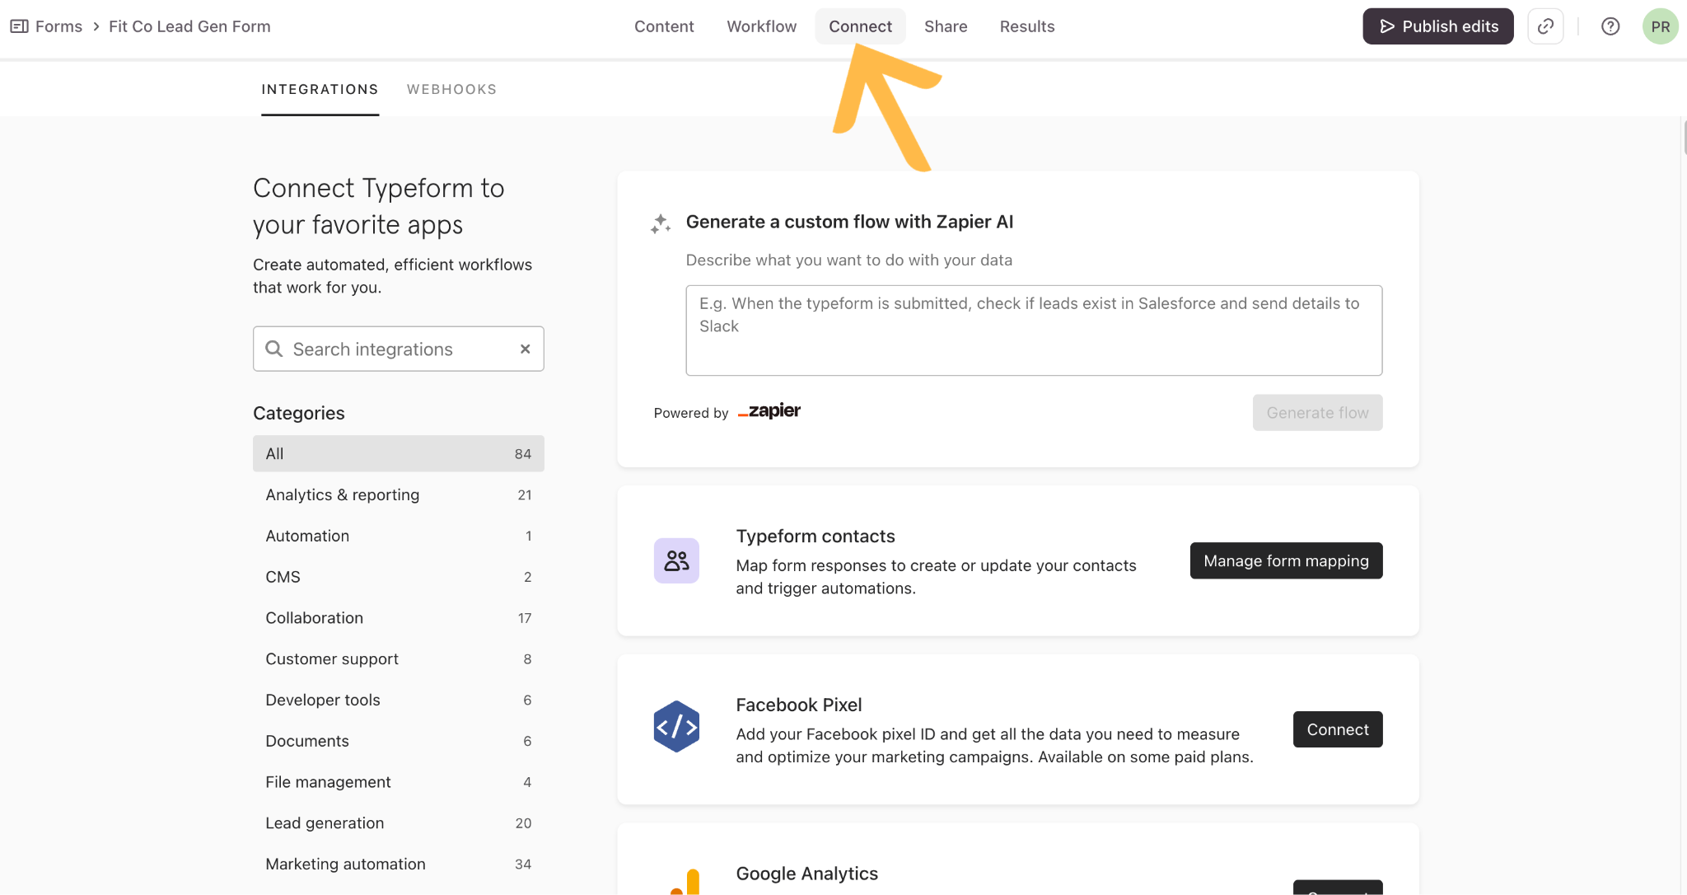Select the Connect tab

point(860,26)
